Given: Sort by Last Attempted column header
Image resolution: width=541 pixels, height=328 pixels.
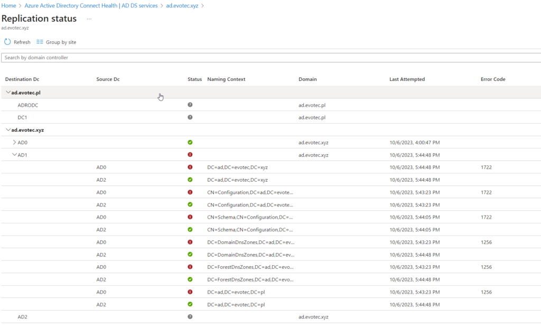Looking at the screenshot, I should 407,79.
